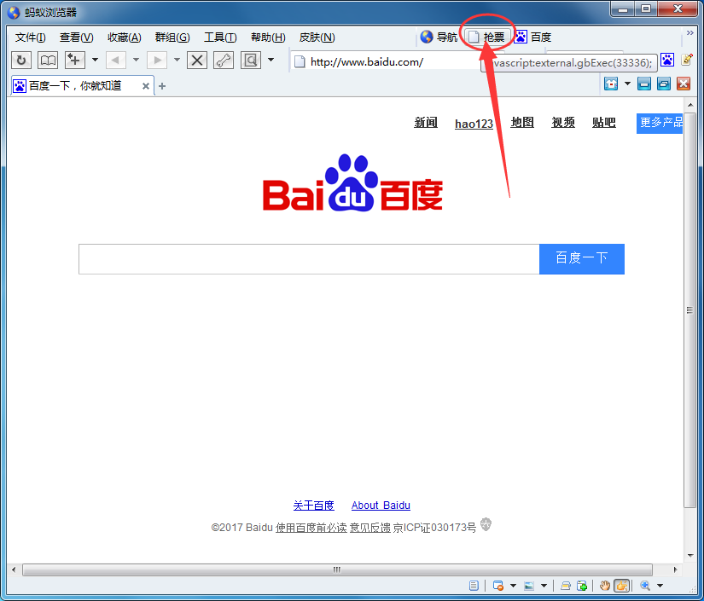Toggle the pointing finger icon in status bar
This screenshot has width=704, height=601.
point(621,586)
